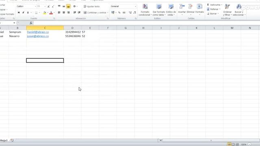Toggle Ajustar texto wrap text
Screen dimensions: 260x146
point(91,6)
